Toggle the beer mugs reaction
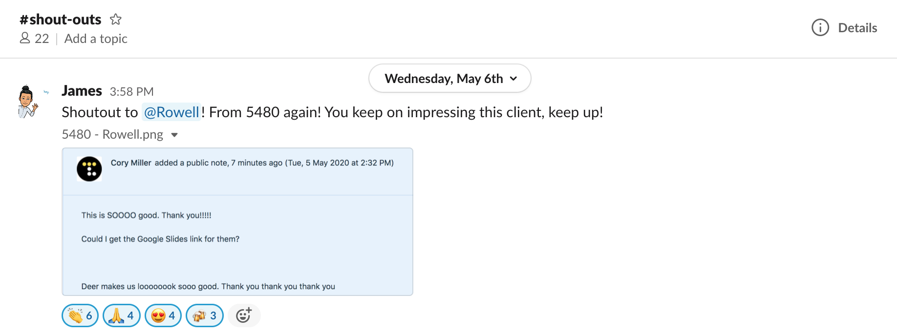Viewport: 897px width, 336px height. click(205, 315)
